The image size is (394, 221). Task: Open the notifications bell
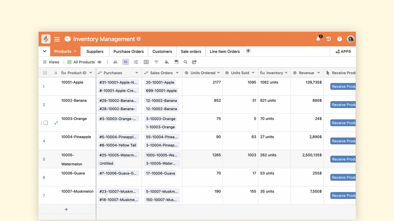pyautogui.click(x=318, y=39)
